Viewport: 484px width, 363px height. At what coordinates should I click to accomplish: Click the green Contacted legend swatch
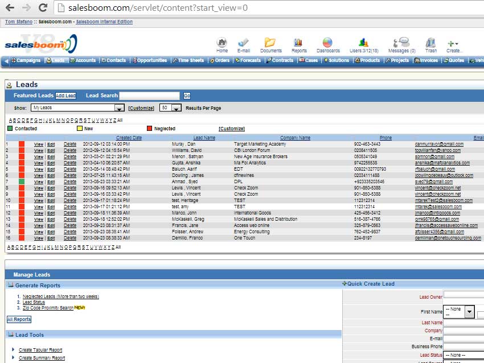click(10, 128)
